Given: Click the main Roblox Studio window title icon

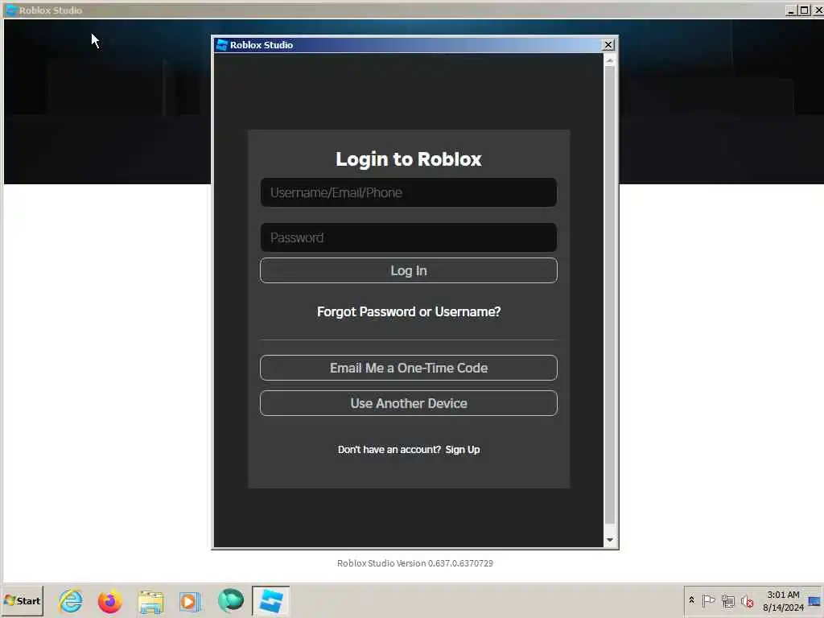Looking at the screenshot, I should pos(10,10).
